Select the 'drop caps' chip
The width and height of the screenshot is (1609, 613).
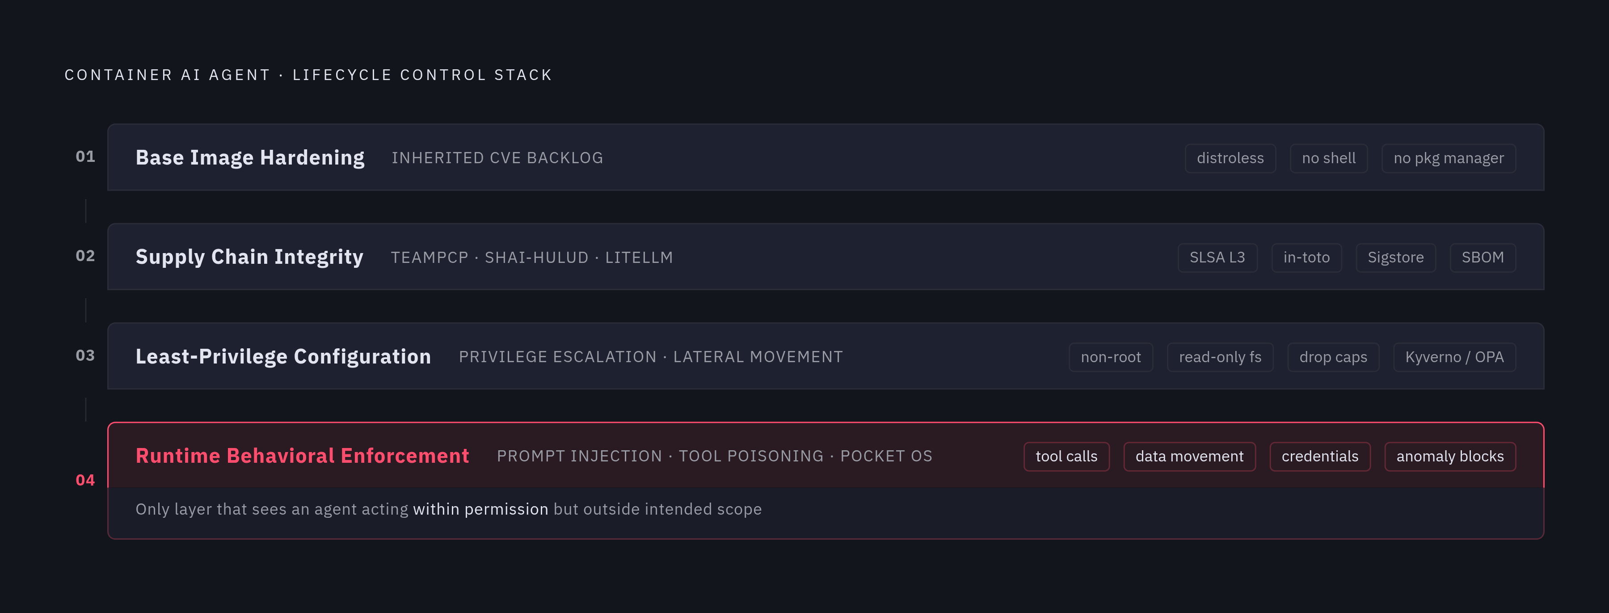[x=1333, y=357]
